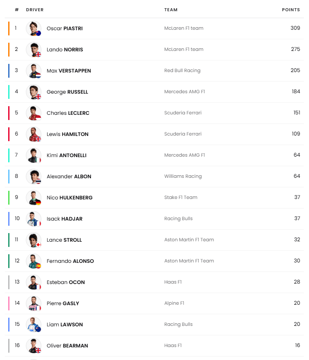The width and height of the screenshot is (309, 360).
Task: Click Lando Norris's portrait icon
Action: (34, 50)
